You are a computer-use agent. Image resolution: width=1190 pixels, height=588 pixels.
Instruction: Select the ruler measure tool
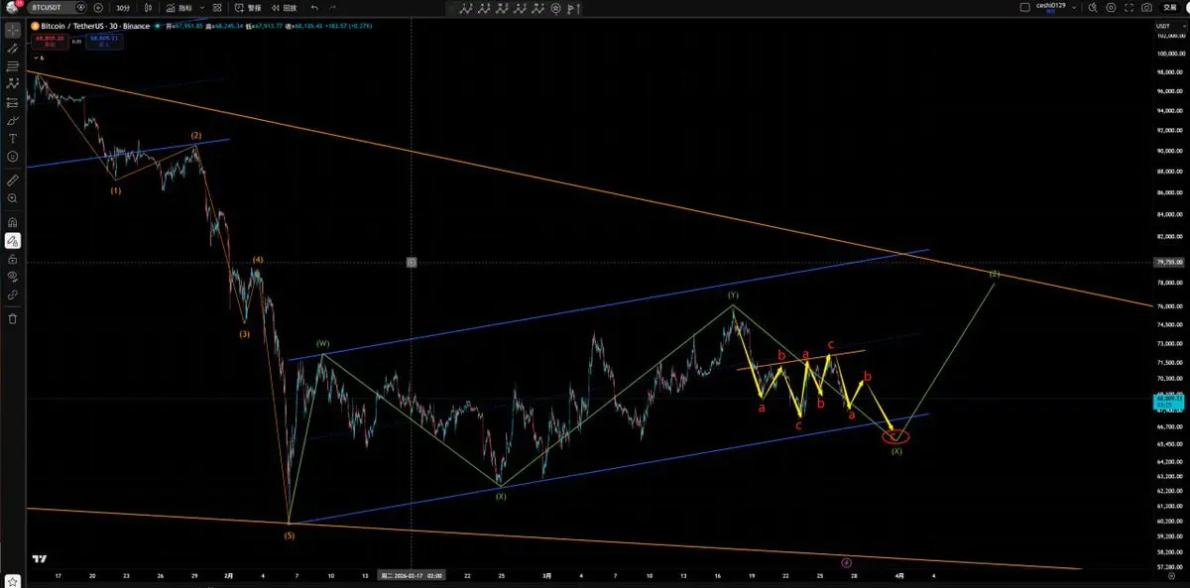[13, 180]
